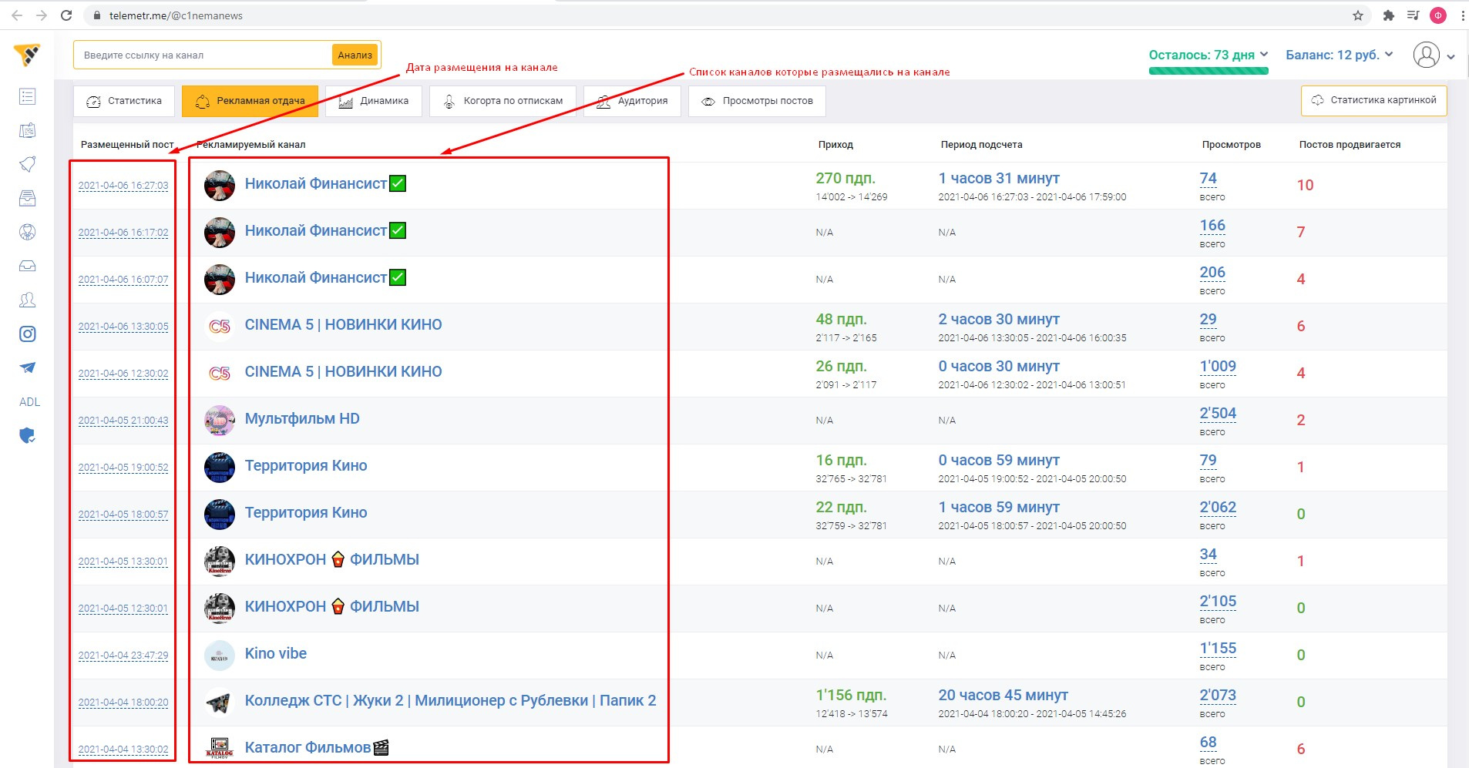Click the Приход column header

pyautogui.click(x=835, y=145)
